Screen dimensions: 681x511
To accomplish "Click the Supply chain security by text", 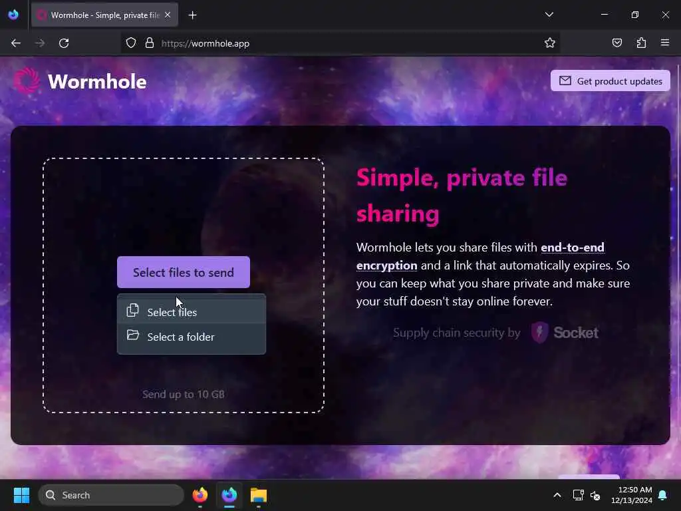I will tap(456, 333).
